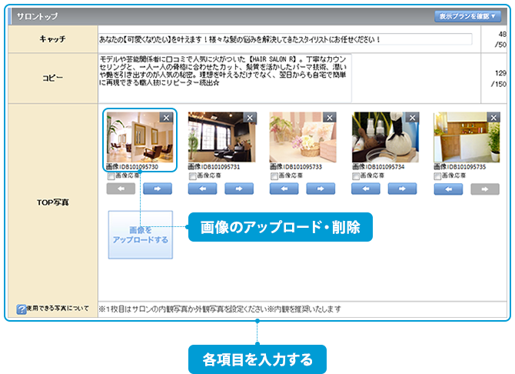The width and height of the screenshot is (515, 374).
Task: Click the キャッチ text input field
Action: click(x=284, y=39)
